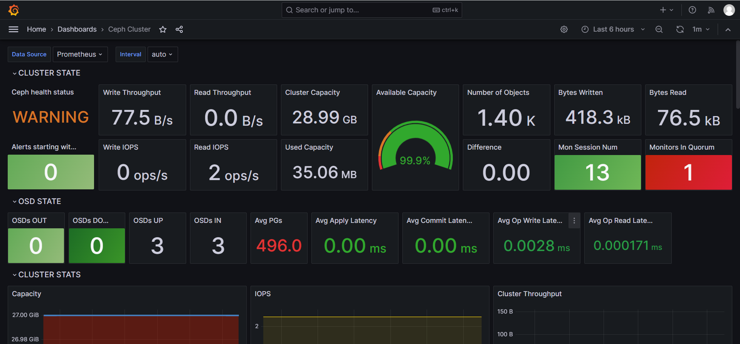Image resolution: width=740 pixels, height=344 pixels.
Task: Collapse the top toolbar with the chevron
Action: point(728,29)
